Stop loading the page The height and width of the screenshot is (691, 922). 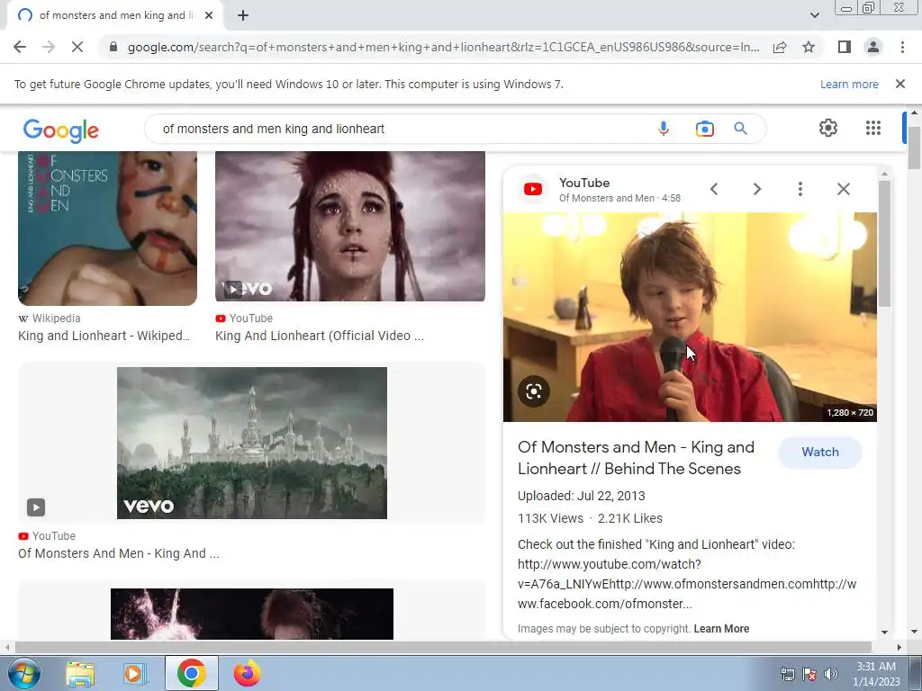[77, 47]
